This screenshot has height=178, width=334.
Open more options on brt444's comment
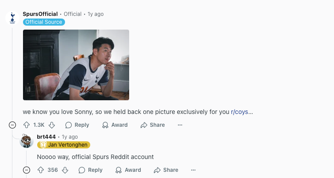[x=193, y=170]
